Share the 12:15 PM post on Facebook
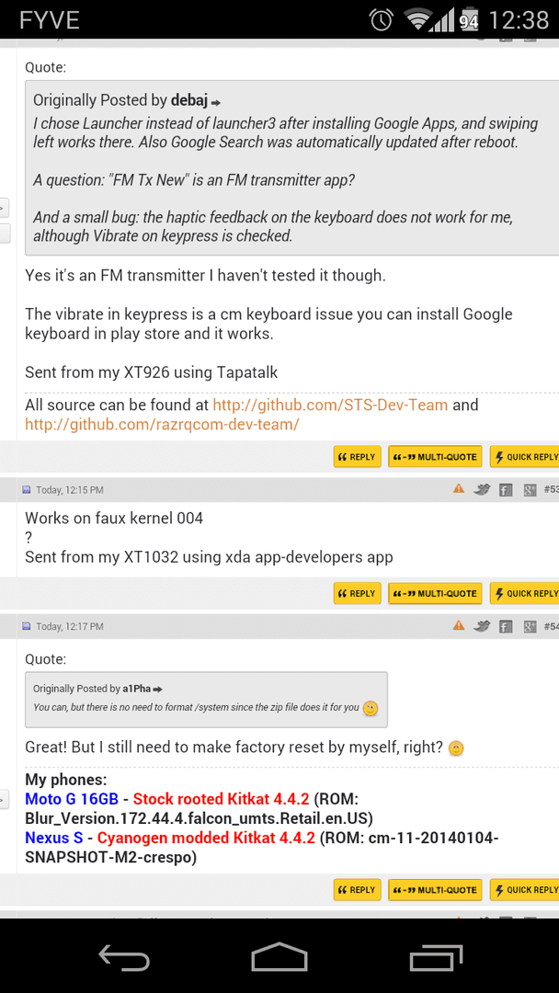Screen dimensions: 559x993 505,489
